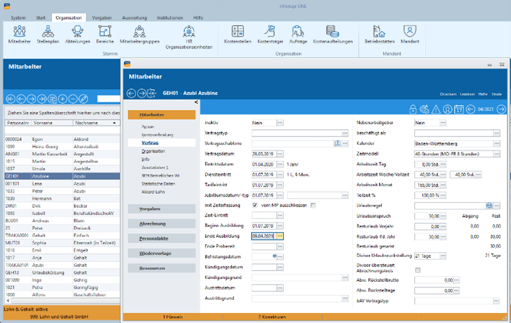Toggle 'mit Zeiterfassung' checkbox

pos(255,205)
